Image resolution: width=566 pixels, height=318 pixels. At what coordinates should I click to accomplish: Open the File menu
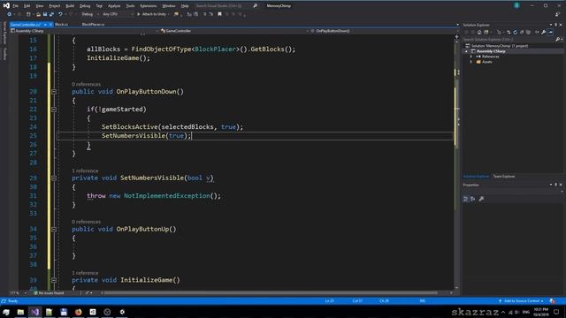15,6
